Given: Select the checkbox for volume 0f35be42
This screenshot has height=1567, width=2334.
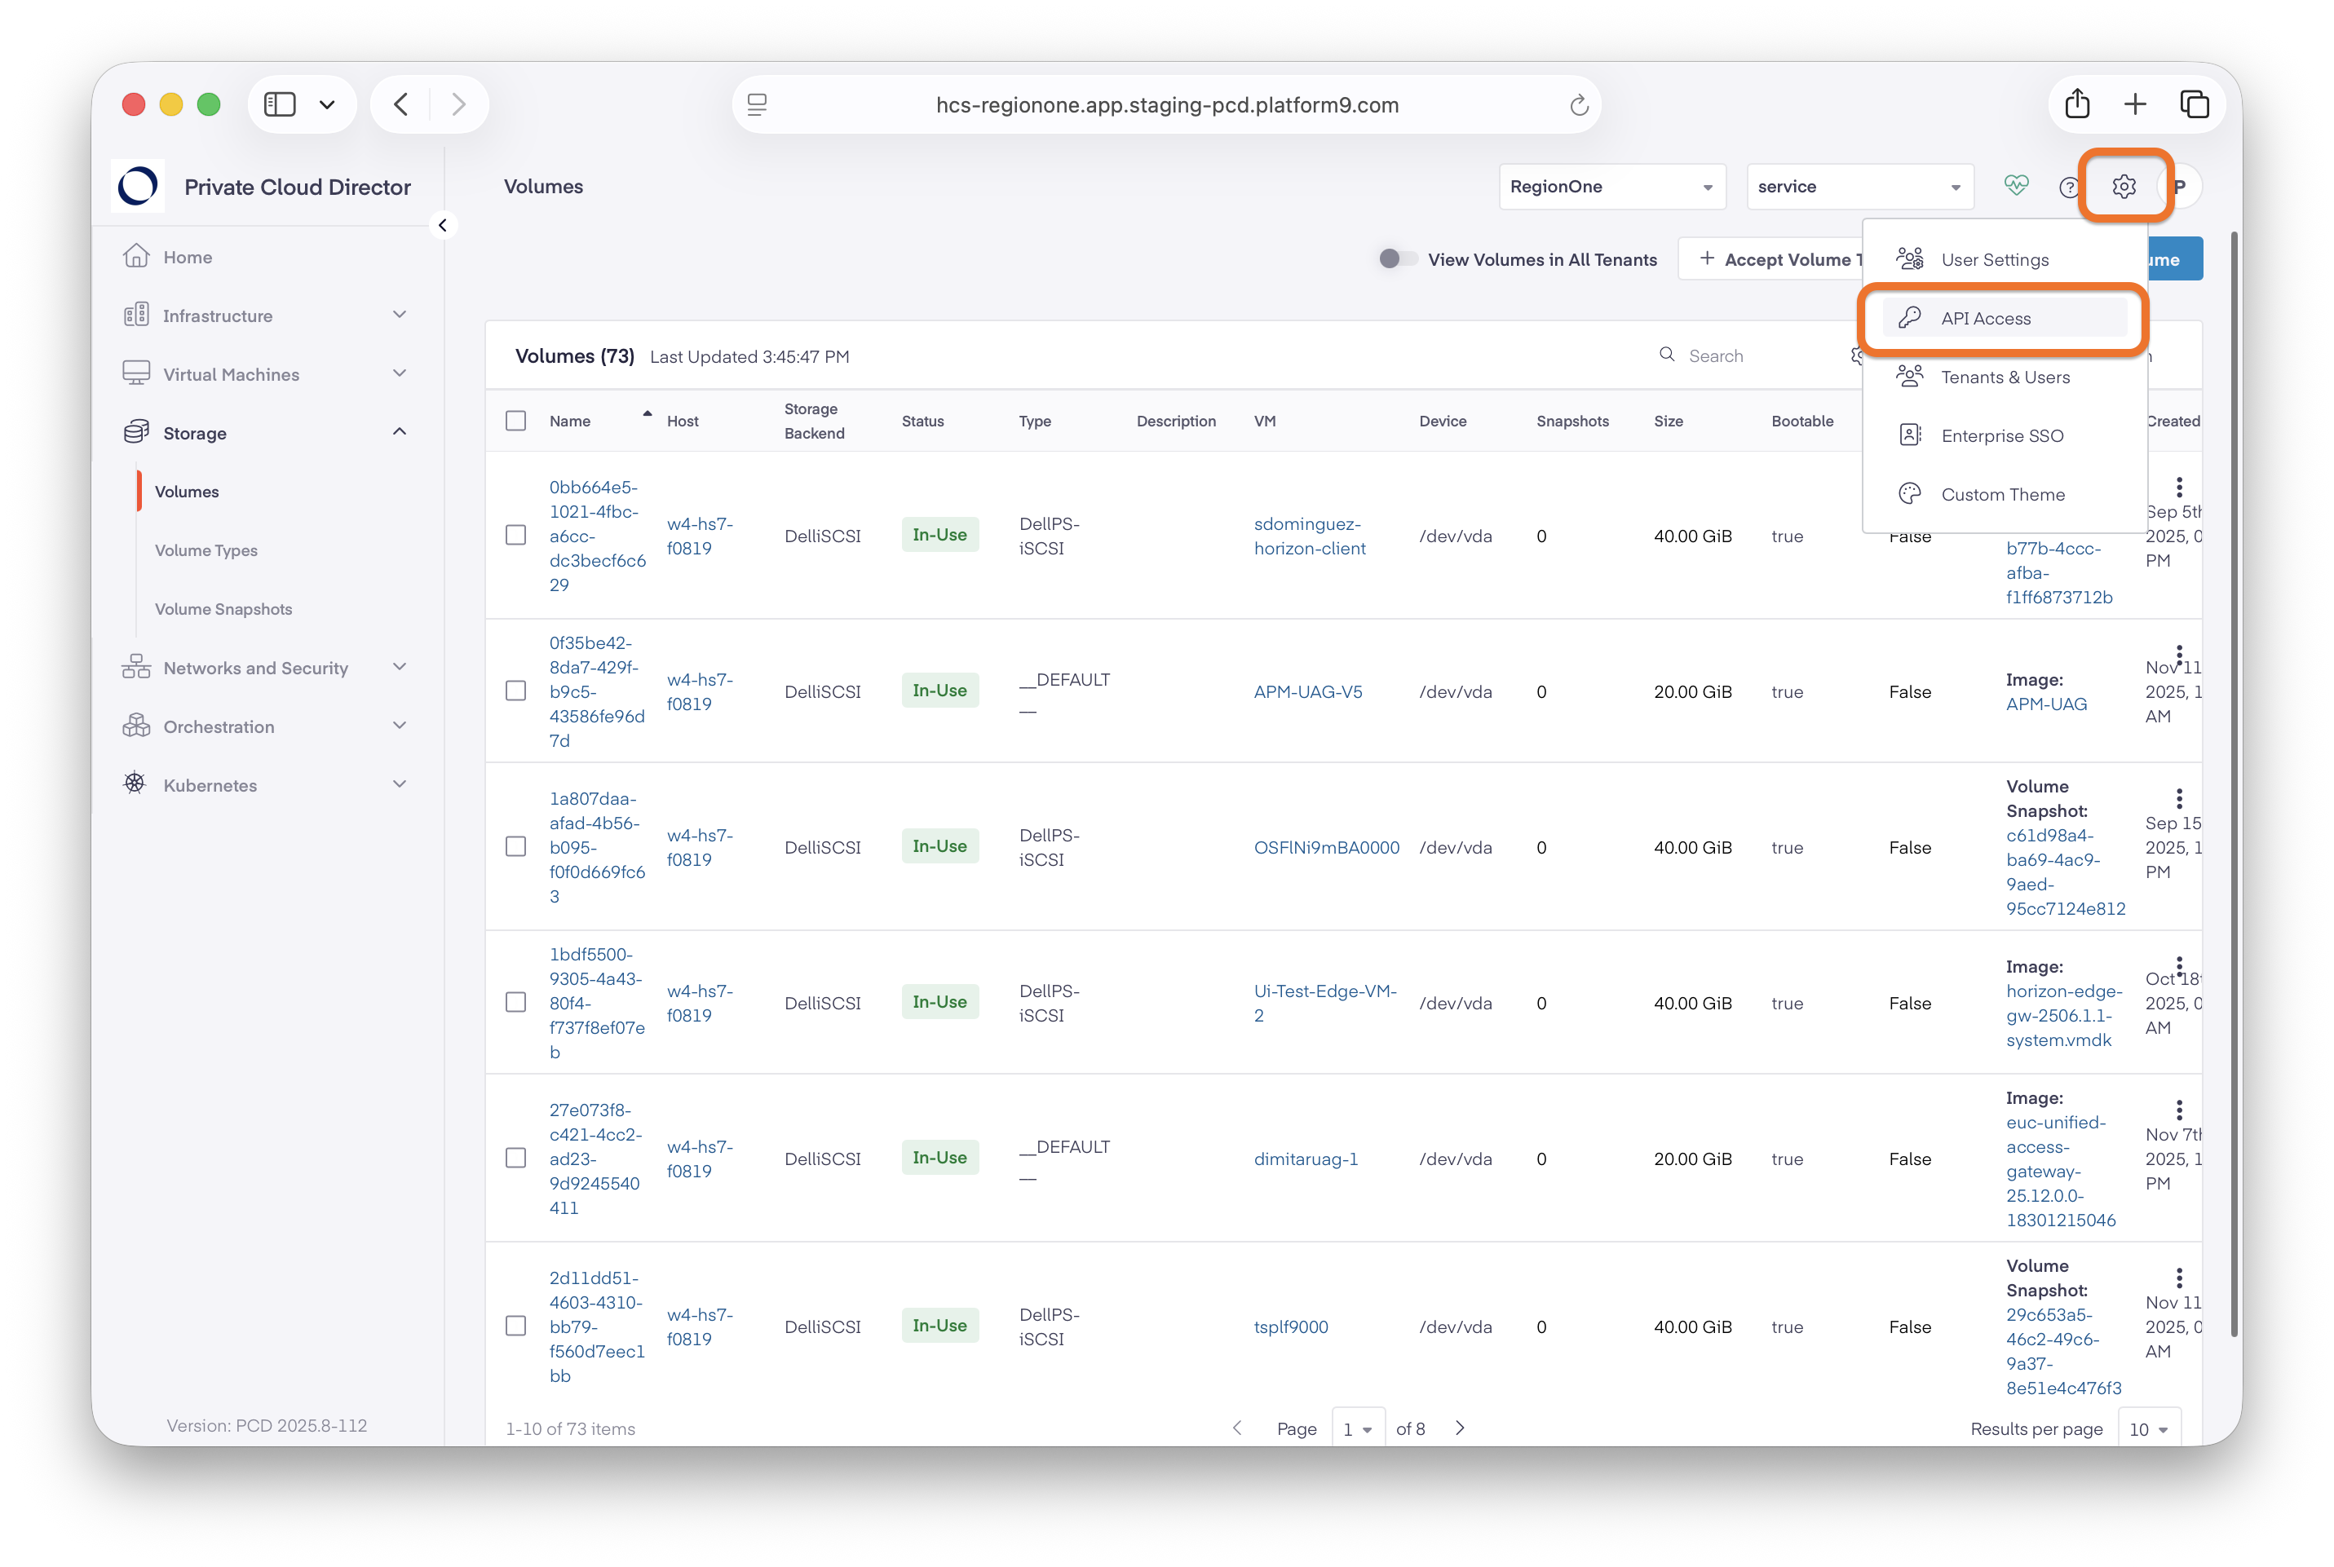Looking at the screenshot, I should coord(515,691).
